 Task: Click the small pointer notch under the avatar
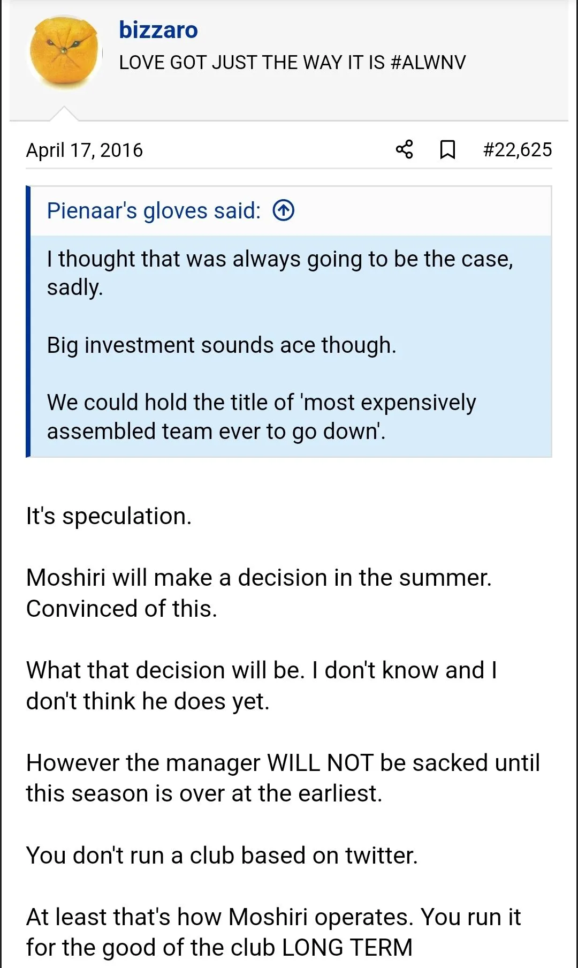tap(64, 114)
